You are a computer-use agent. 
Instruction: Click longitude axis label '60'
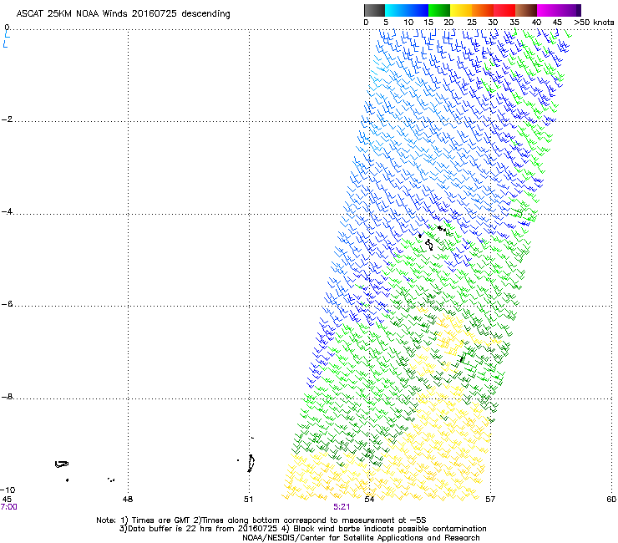(x=611, y=500)
